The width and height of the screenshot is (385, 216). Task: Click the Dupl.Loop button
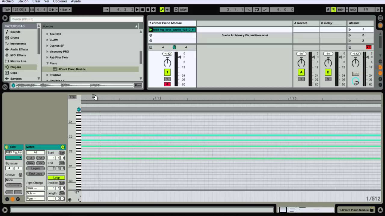point(35,174)
